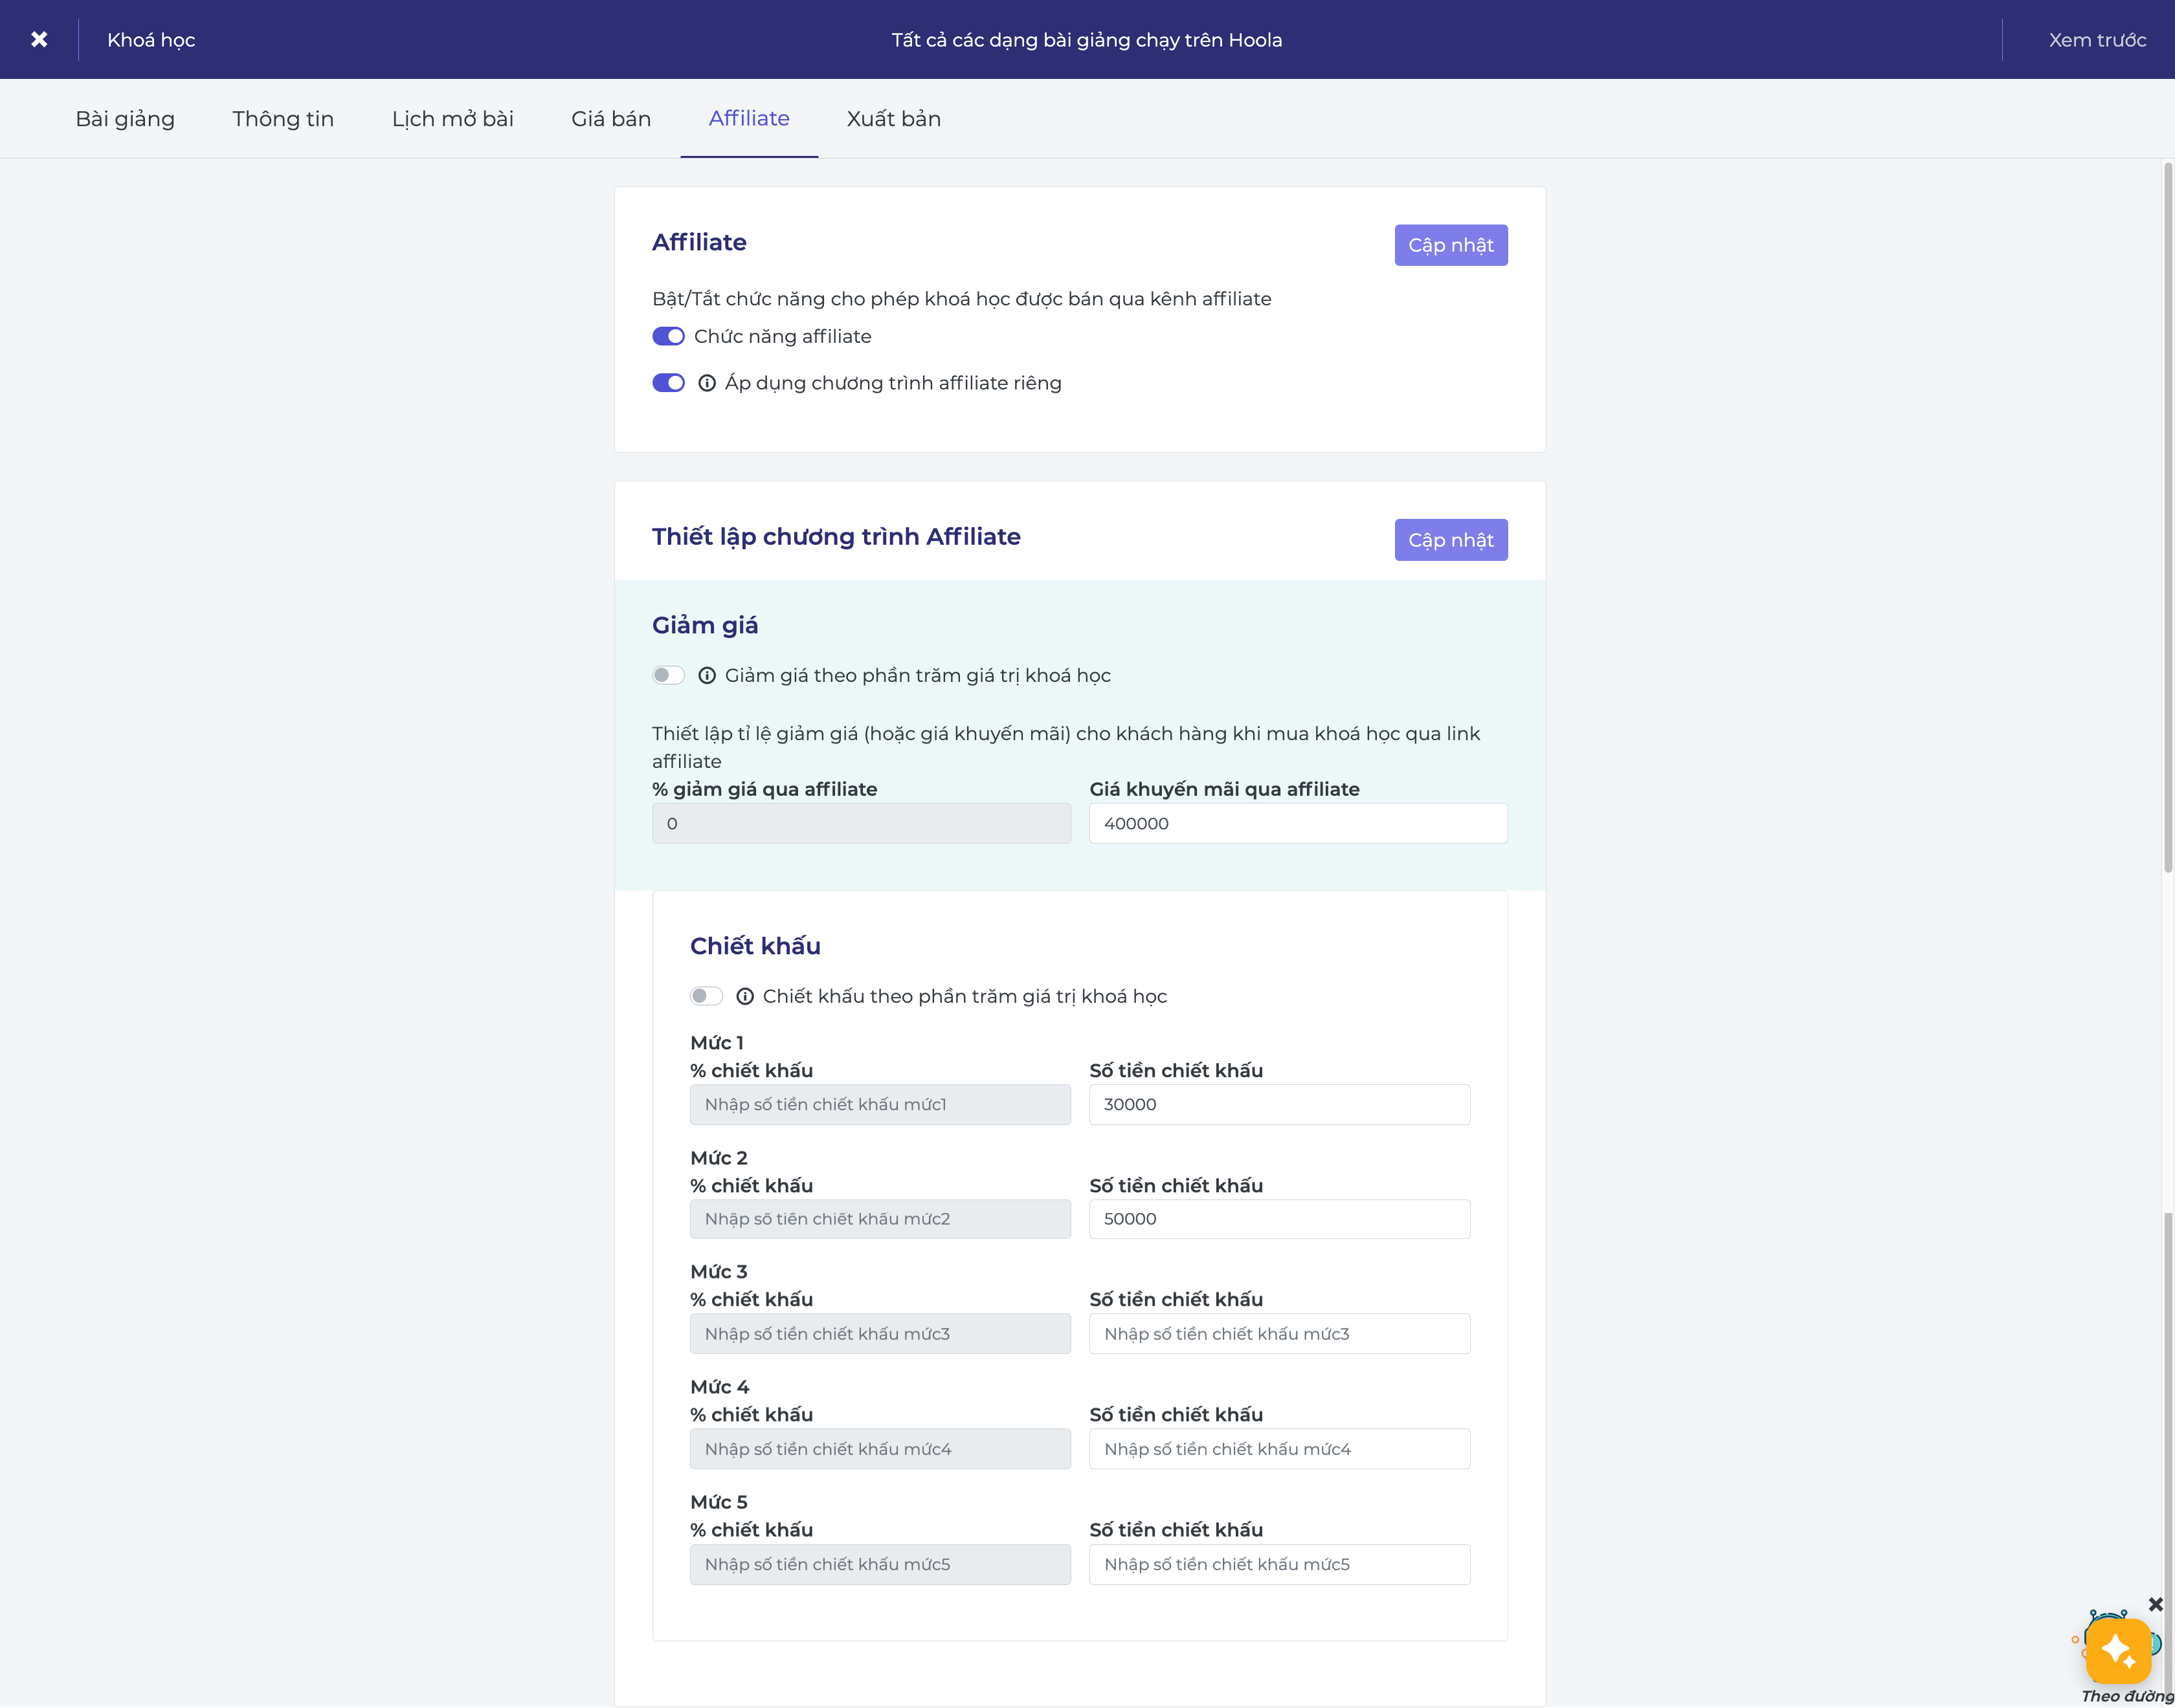This screenshot has width=2175, height=1708.
Task: Dismiss the assistant widget with small X
Action: (2155, 1604)
